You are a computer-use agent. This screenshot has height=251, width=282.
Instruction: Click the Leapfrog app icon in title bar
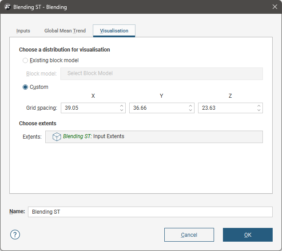[x=7, y=7]
